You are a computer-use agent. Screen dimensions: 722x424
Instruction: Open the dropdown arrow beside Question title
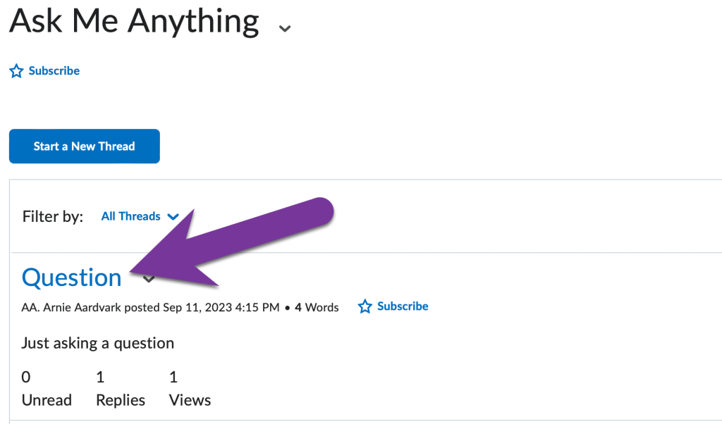tap(149, 280)
